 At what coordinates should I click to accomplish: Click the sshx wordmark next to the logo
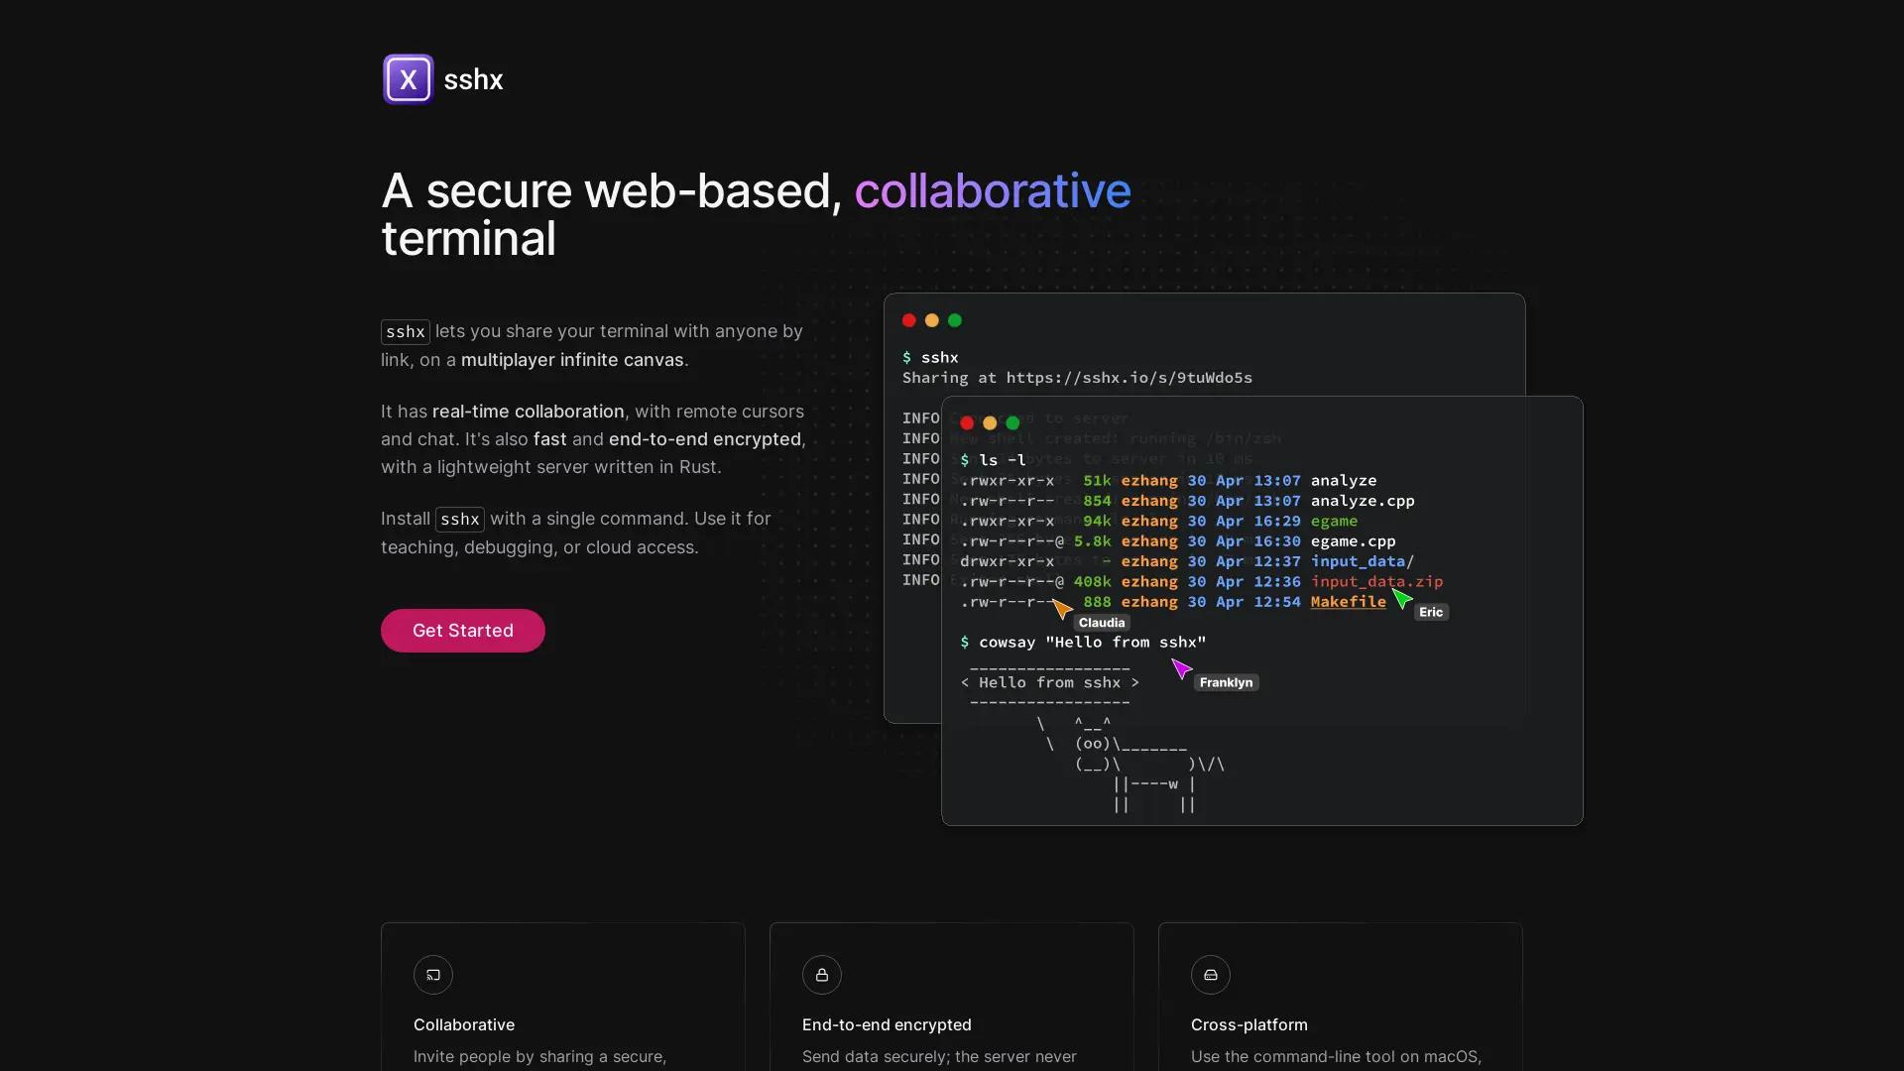point(474,79)
